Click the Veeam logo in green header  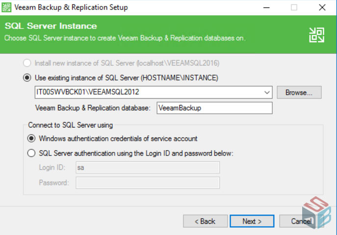pyautogui.click(x=316, y=34)
